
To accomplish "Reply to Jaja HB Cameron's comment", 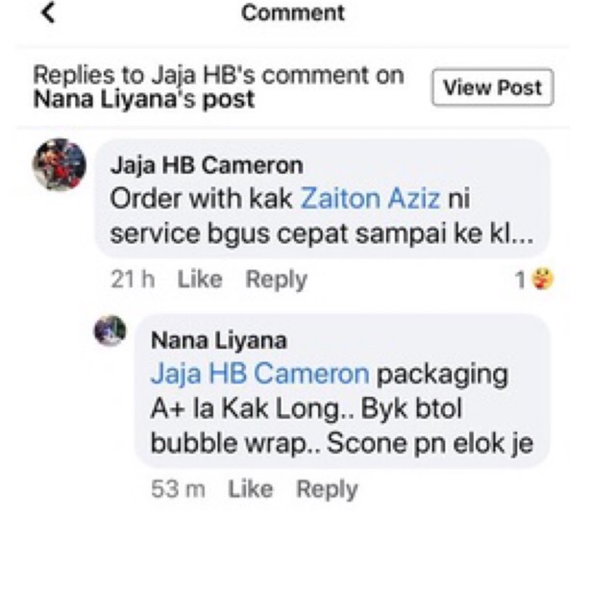I will coord(276,280).
